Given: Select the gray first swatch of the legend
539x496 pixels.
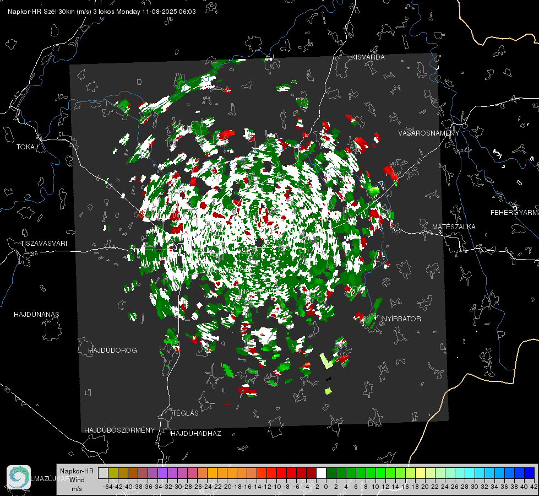Looking at the screenshot, I should click(x=103, y=473).
